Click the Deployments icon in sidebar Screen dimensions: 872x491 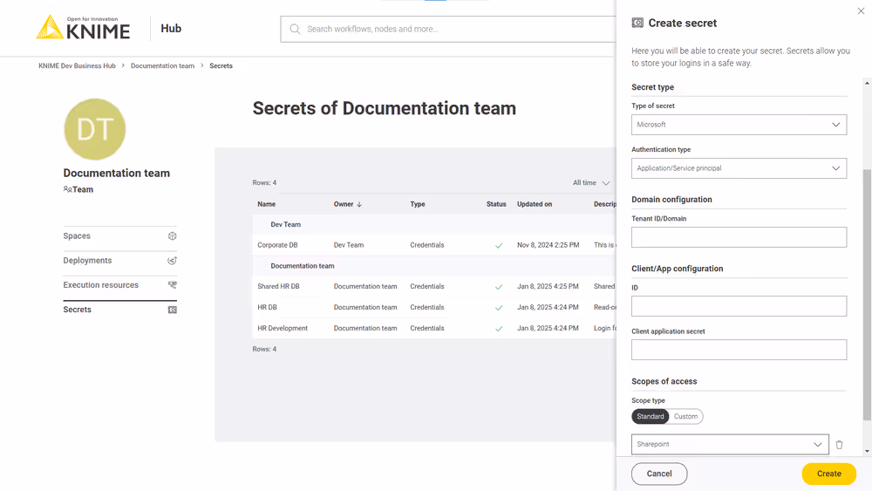click(173, 260)
